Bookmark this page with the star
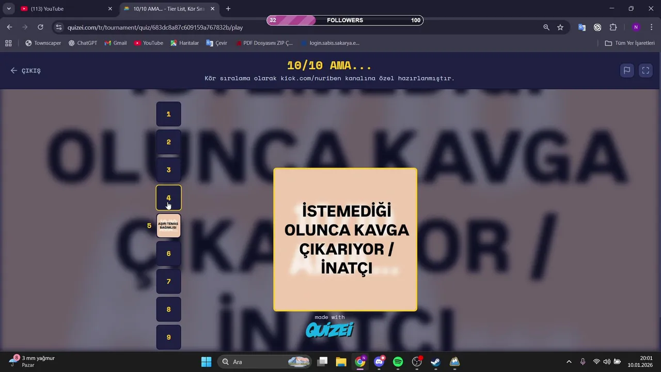The width and height of the screenshot is (661, 372). click(560, 27)
